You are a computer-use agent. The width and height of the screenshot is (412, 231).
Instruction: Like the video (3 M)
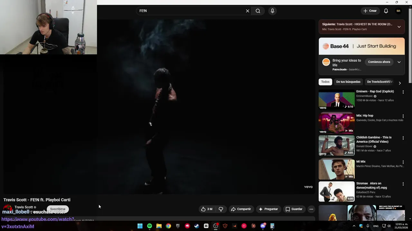click(x=207, y=209)
